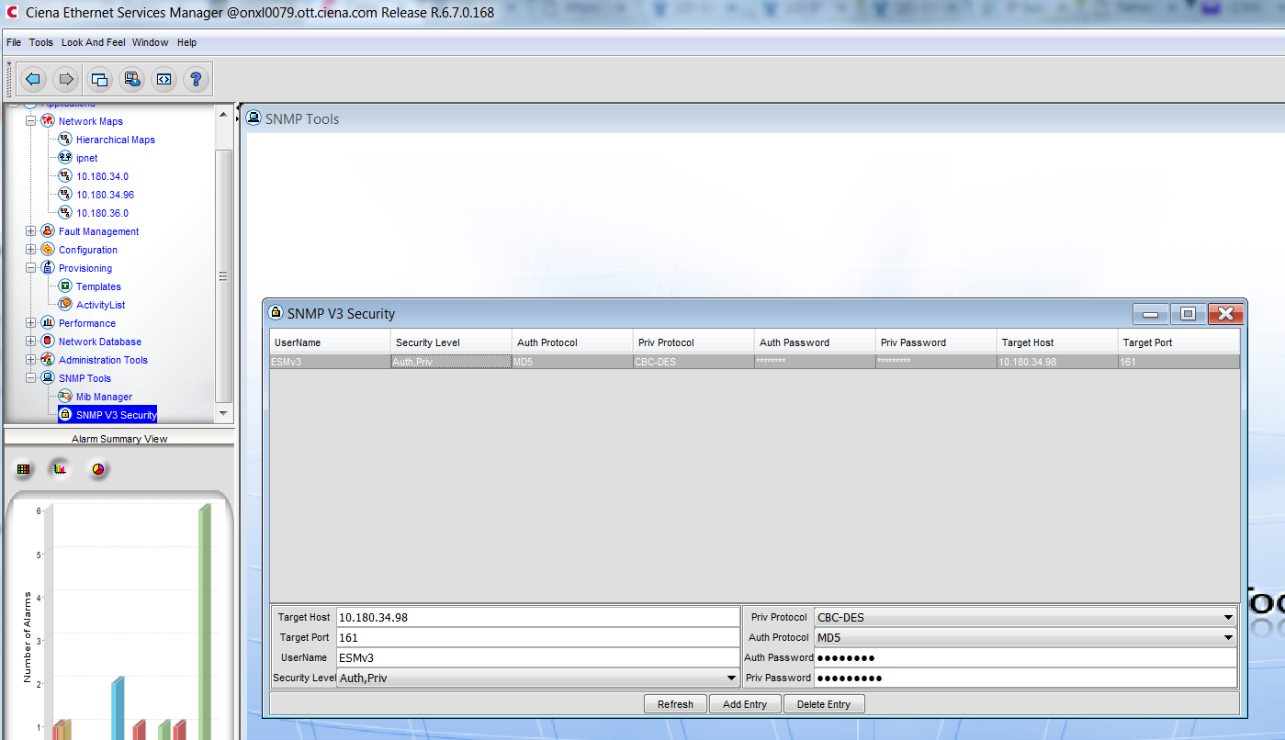Click the help question mark toolbar icon
The image size is (1285, 740).
click(x=196, y=79)
